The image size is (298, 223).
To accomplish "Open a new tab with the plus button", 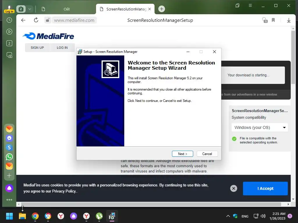I will [x=162, y=9].
